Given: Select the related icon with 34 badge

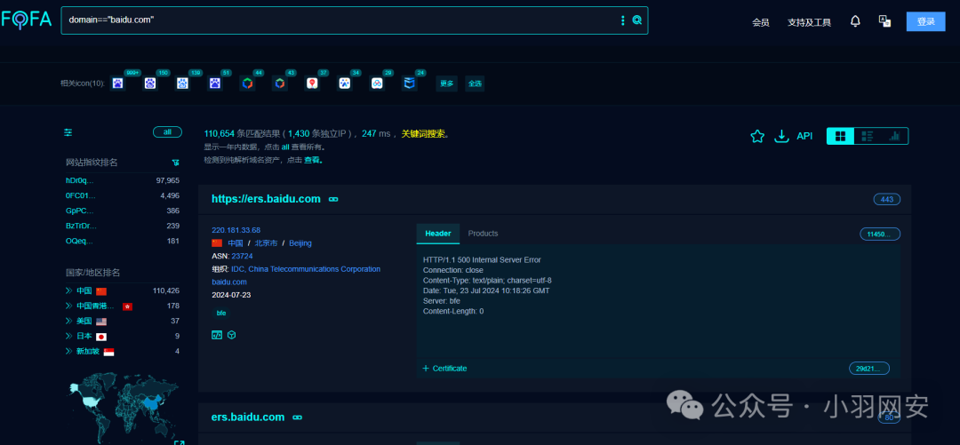Looking at the screenshot, I should 344,83.
